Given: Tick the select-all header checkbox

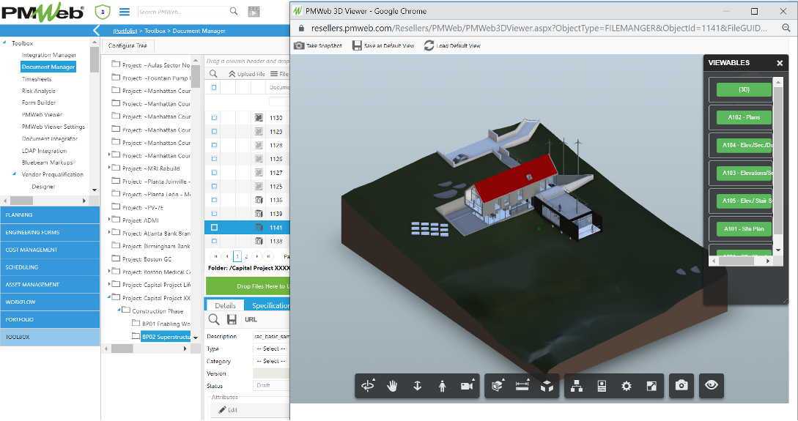Looking at the screenshot, I should [214, 87].
